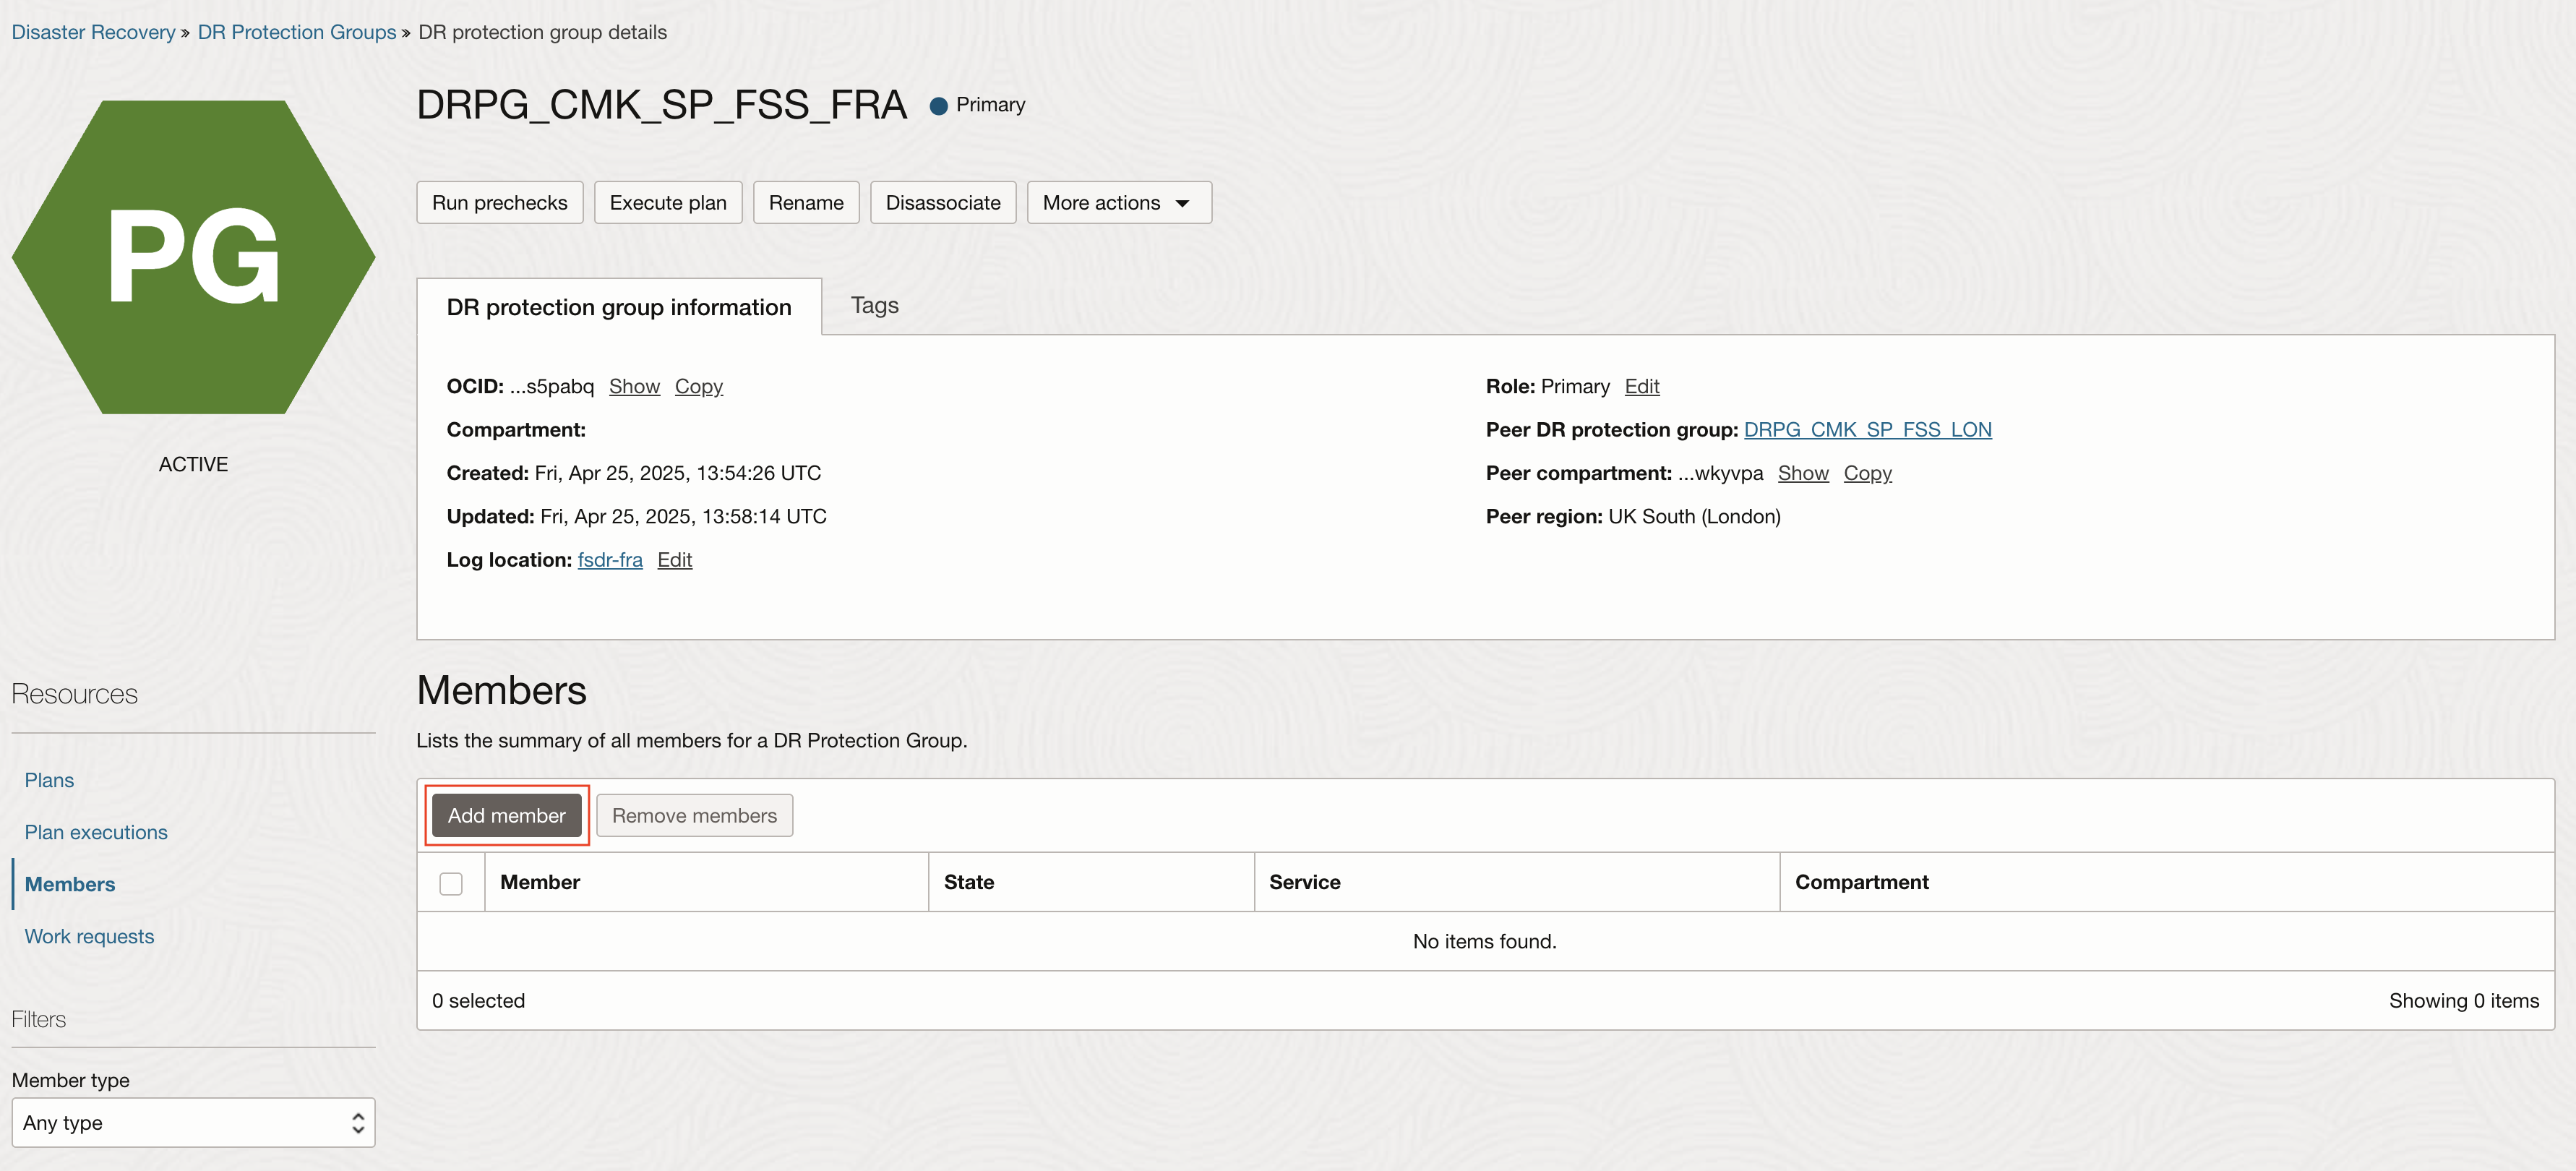This screenshot has height=1171, width=2576.
Task: Click the green PG hexagon icon
Action: click(x=193, y=257)
